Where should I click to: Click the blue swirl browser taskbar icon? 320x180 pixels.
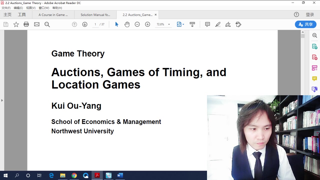pyautogui.click(x=86, y=175)
